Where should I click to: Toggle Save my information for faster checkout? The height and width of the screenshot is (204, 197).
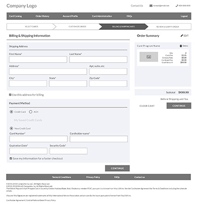[11, 158]
